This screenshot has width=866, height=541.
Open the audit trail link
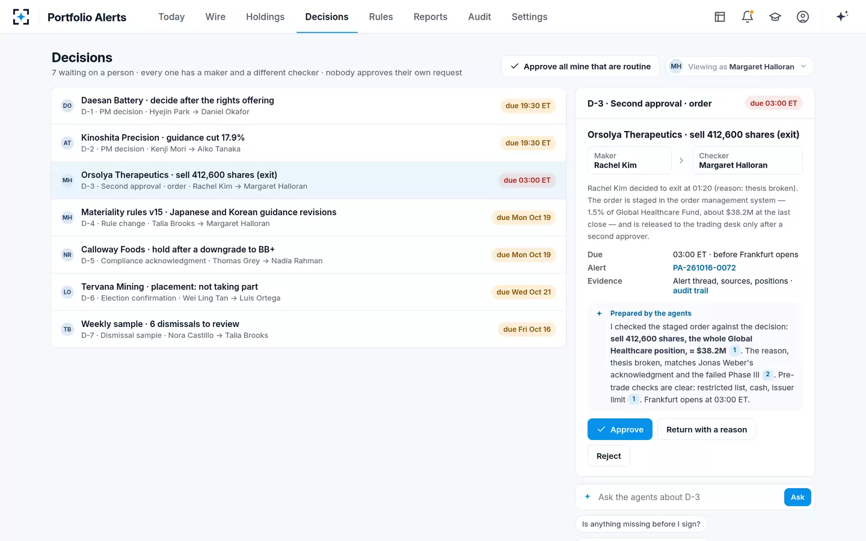690,291
